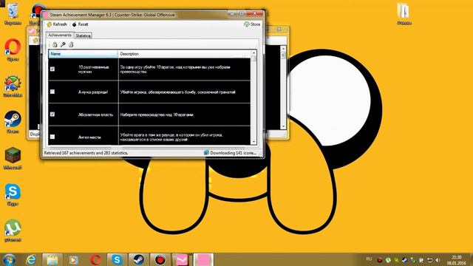Click the Invert all achievements key icon
The width and height of the screenshot is (473, 266).
[x=63, y=44]
